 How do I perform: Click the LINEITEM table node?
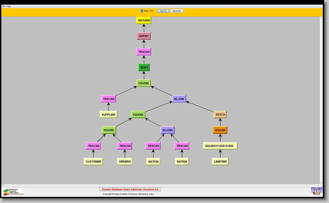coord(220,161)
